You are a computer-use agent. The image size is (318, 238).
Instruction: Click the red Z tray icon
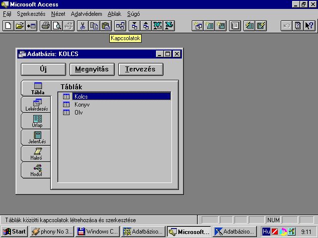pos(275,232)
